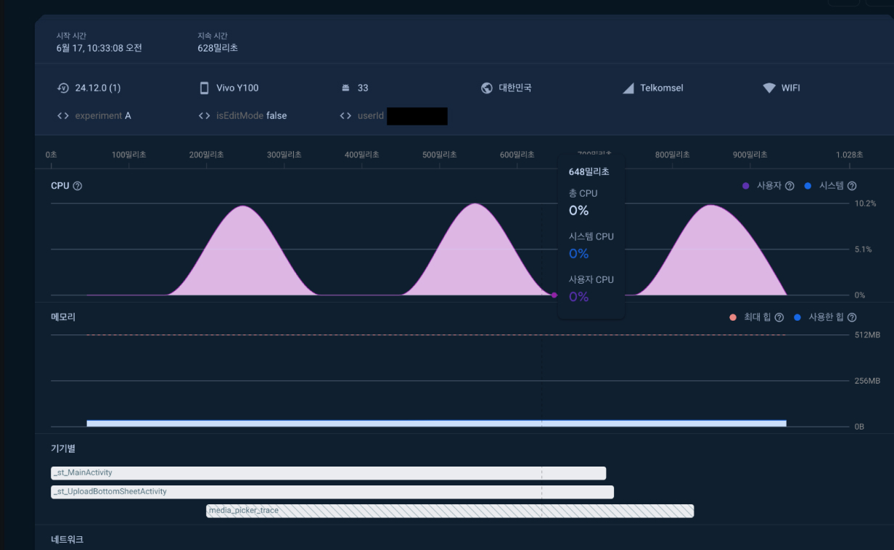Click the experiment attribute code icon
894x550 pixels.
pos(63,115)
